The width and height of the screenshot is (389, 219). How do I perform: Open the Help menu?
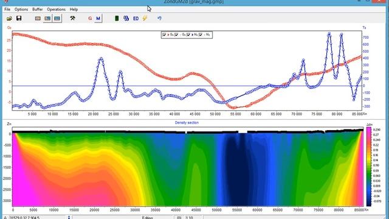pos(74,9)
